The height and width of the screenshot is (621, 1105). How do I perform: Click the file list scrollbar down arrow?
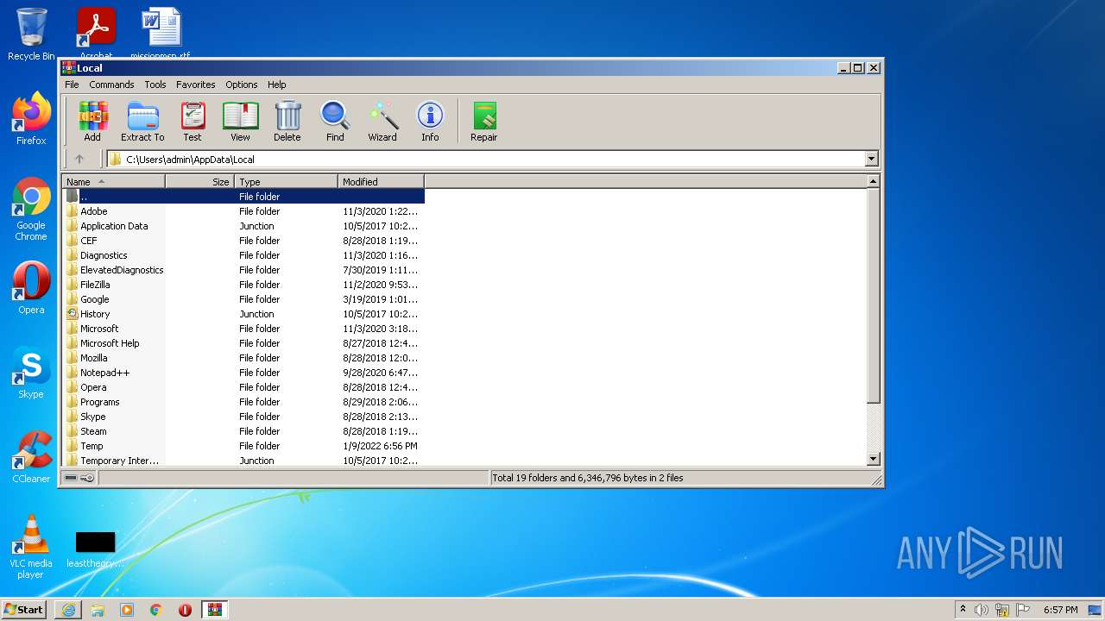click(873, 460)
